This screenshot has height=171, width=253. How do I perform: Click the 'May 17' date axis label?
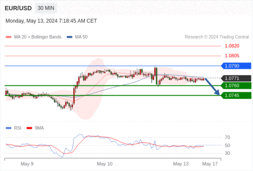tap(210, 164)
